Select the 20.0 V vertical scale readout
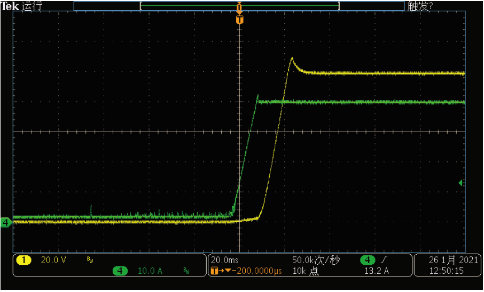Image resolution: width=484 pixels, height=292 pixels. tap(53, 261)
